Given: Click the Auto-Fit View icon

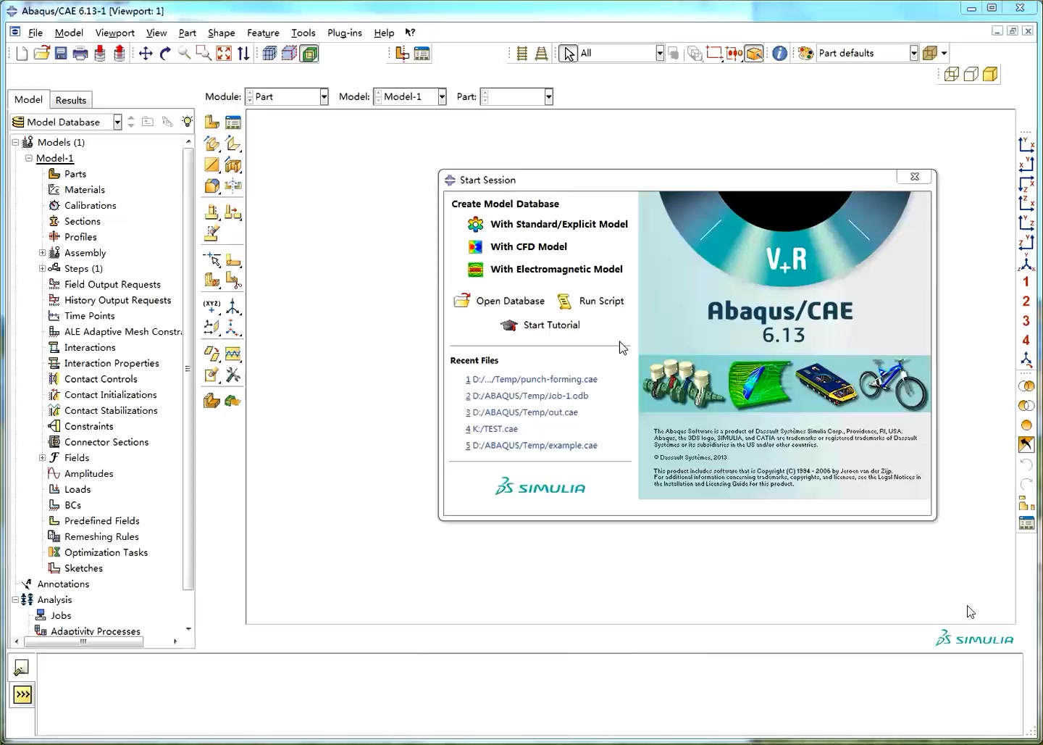Looking at the screenshot, I should point(224,53).
